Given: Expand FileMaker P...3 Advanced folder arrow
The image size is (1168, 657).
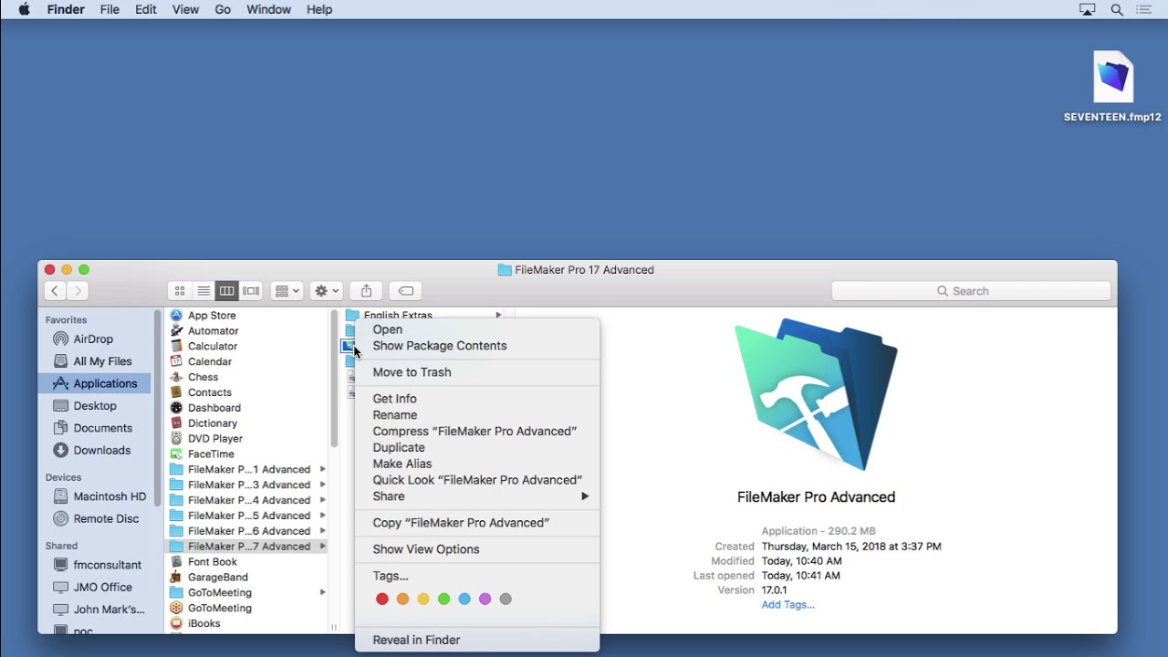Looking at the screenshot, I should [323, 485].
